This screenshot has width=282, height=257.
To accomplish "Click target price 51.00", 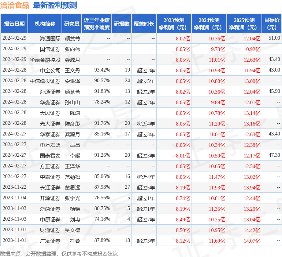I will pyautogui.click(x=274, y=38).
